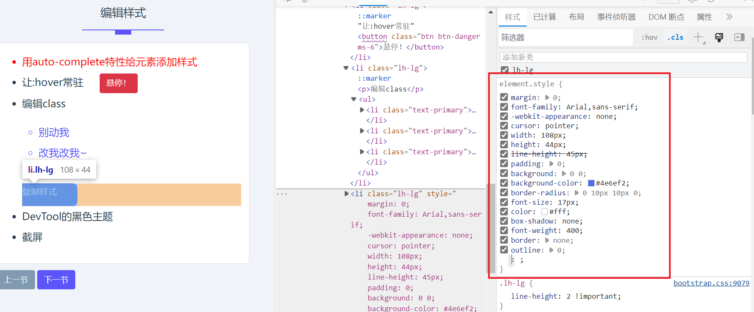Image resolution: width=754 pixels, height=312 pixels.
Task: Toggle the .cls class editor button
Action: point(675,37)
